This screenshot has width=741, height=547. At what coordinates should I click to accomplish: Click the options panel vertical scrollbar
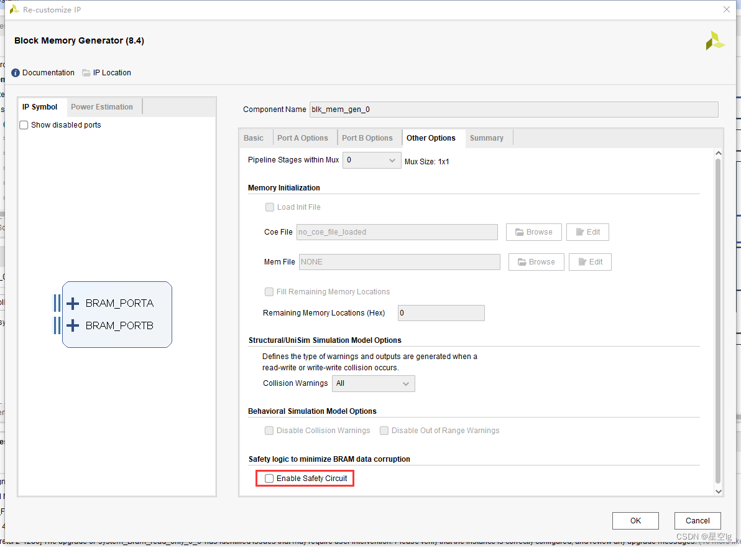click(x=718, y=322)
